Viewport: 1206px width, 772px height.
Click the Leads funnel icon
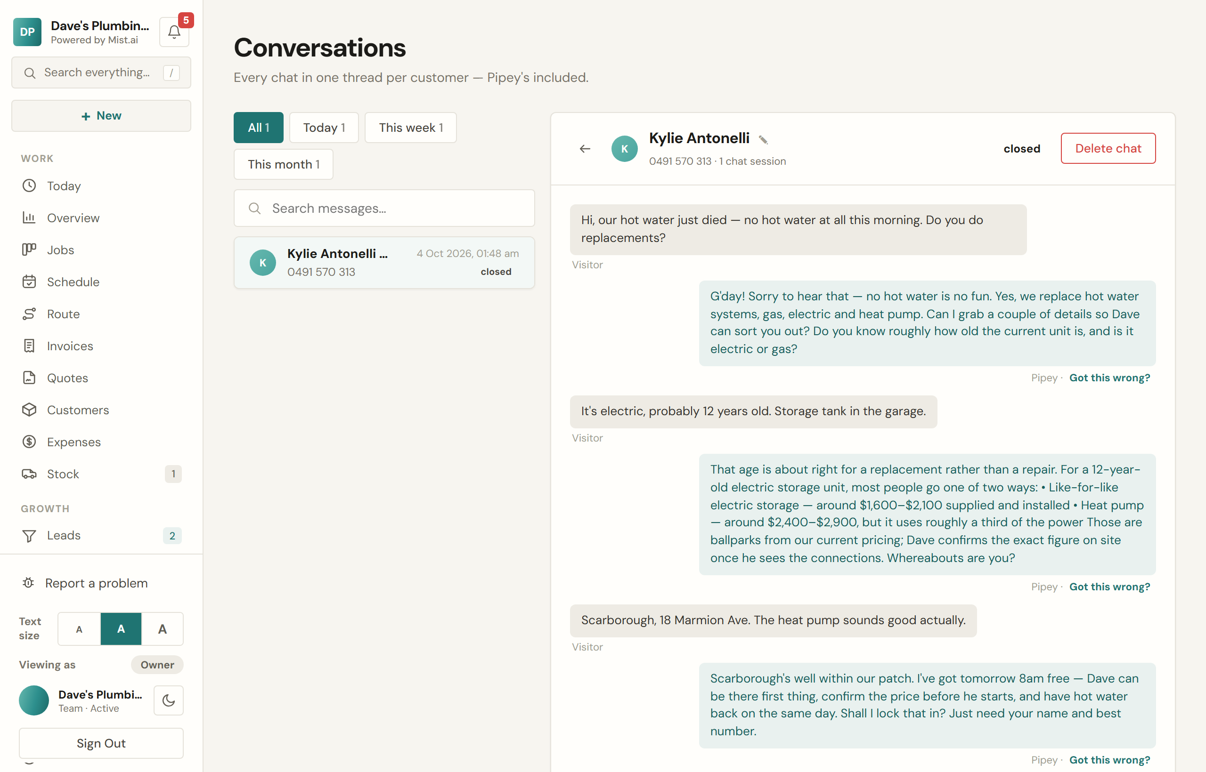coord(29,536)
